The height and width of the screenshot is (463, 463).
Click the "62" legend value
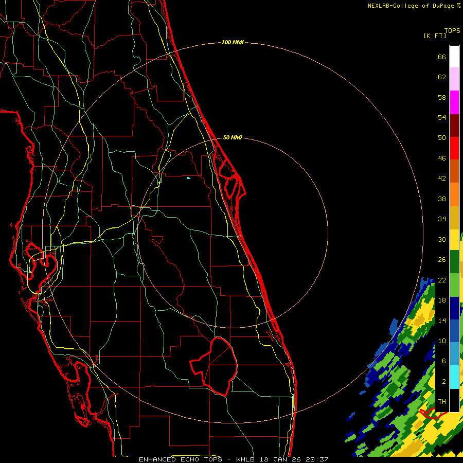442,77
